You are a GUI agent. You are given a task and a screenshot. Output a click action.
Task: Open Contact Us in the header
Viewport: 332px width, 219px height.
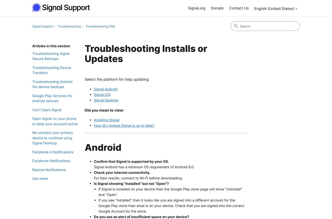tap(239, 8)
